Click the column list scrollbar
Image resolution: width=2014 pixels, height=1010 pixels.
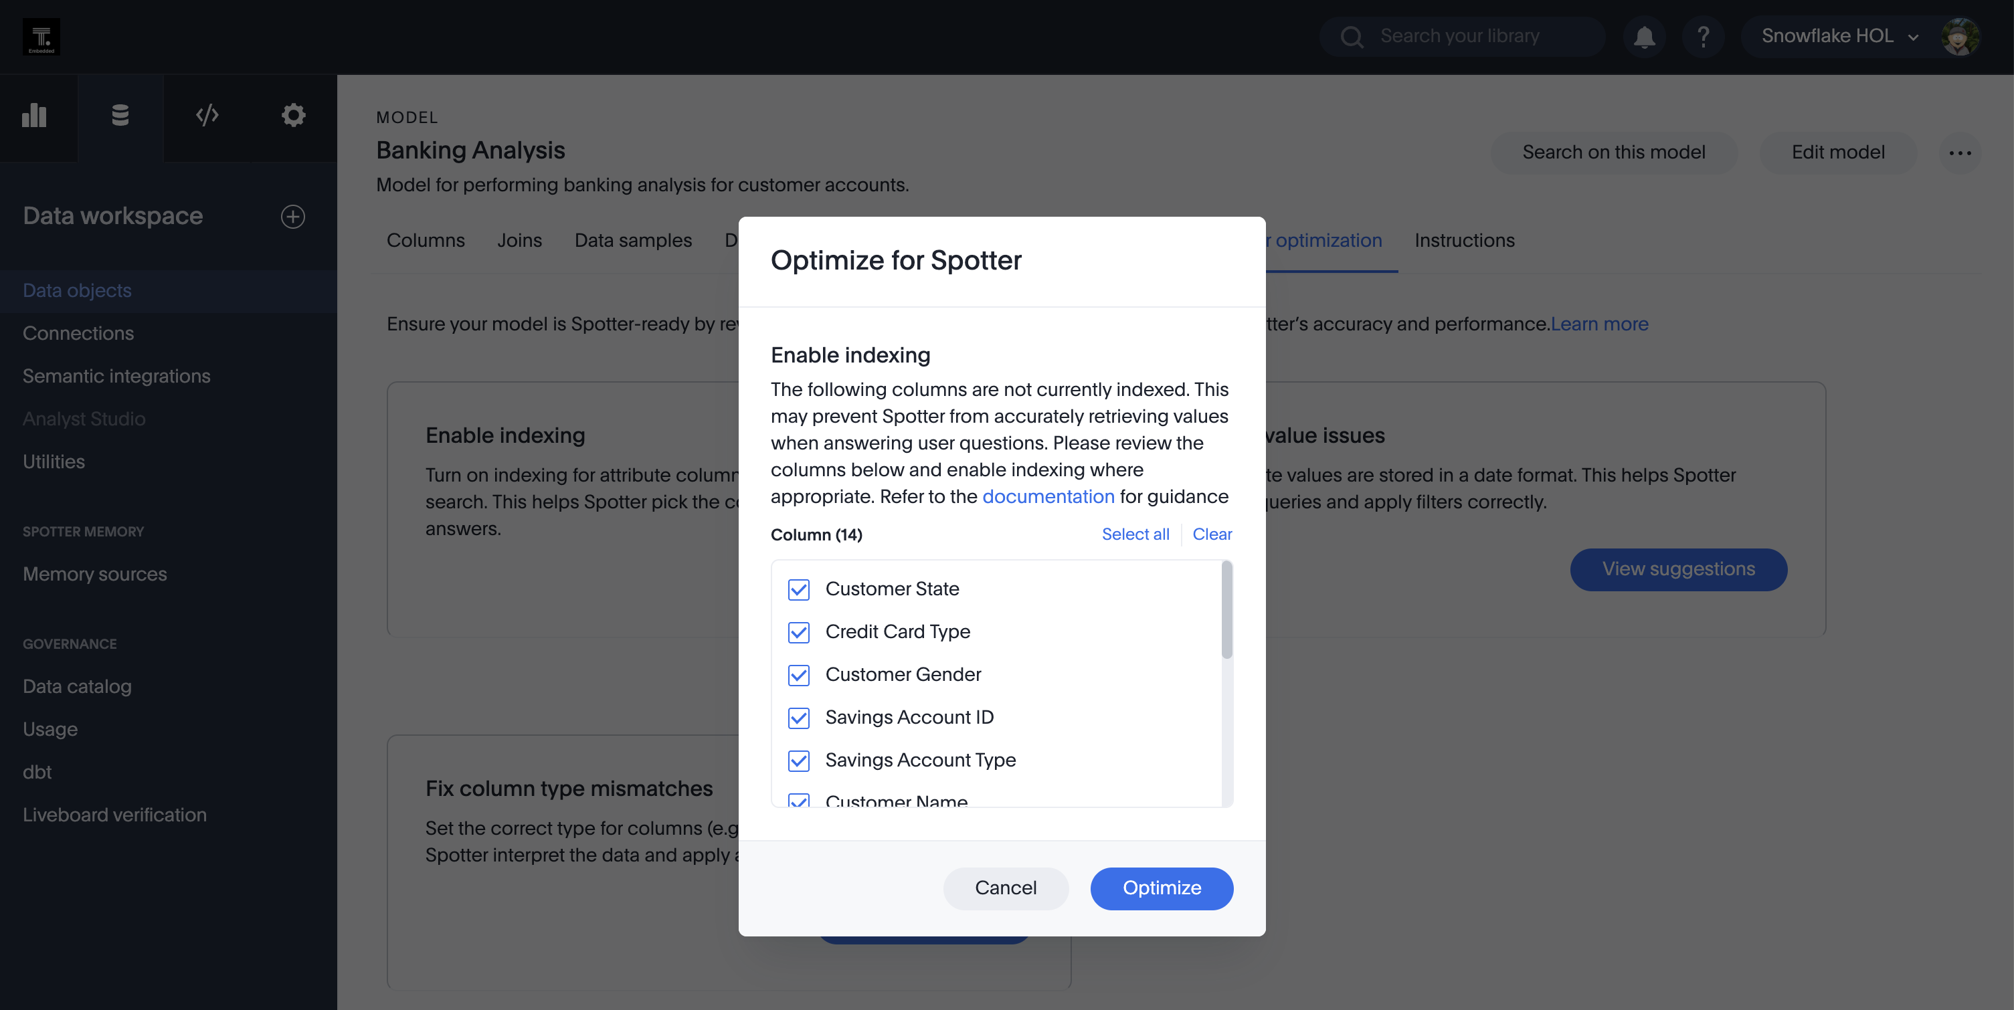coord(1226,610)
